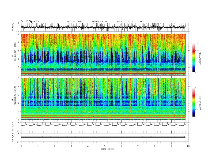Click the "5" volt tick on ch.3(V) axis
Screen dimensions: 212x164
pos(18,122)
